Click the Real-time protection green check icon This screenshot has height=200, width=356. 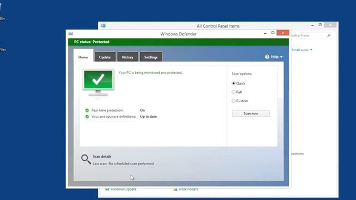(87, 110)
